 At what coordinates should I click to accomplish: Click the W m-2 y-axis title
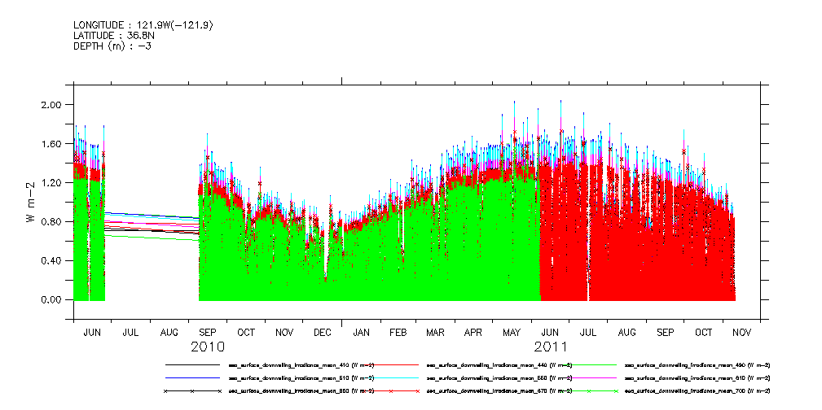point(30,203)
